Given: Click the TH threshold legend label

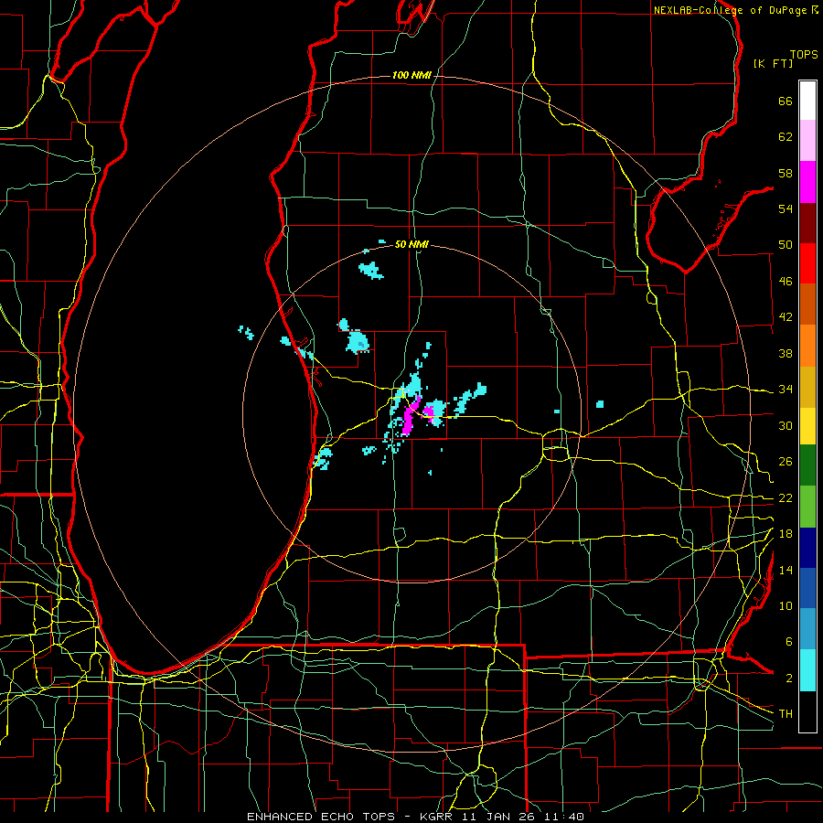Looking at the screenshot, I should pyautogui.click(x=786, y=714).
